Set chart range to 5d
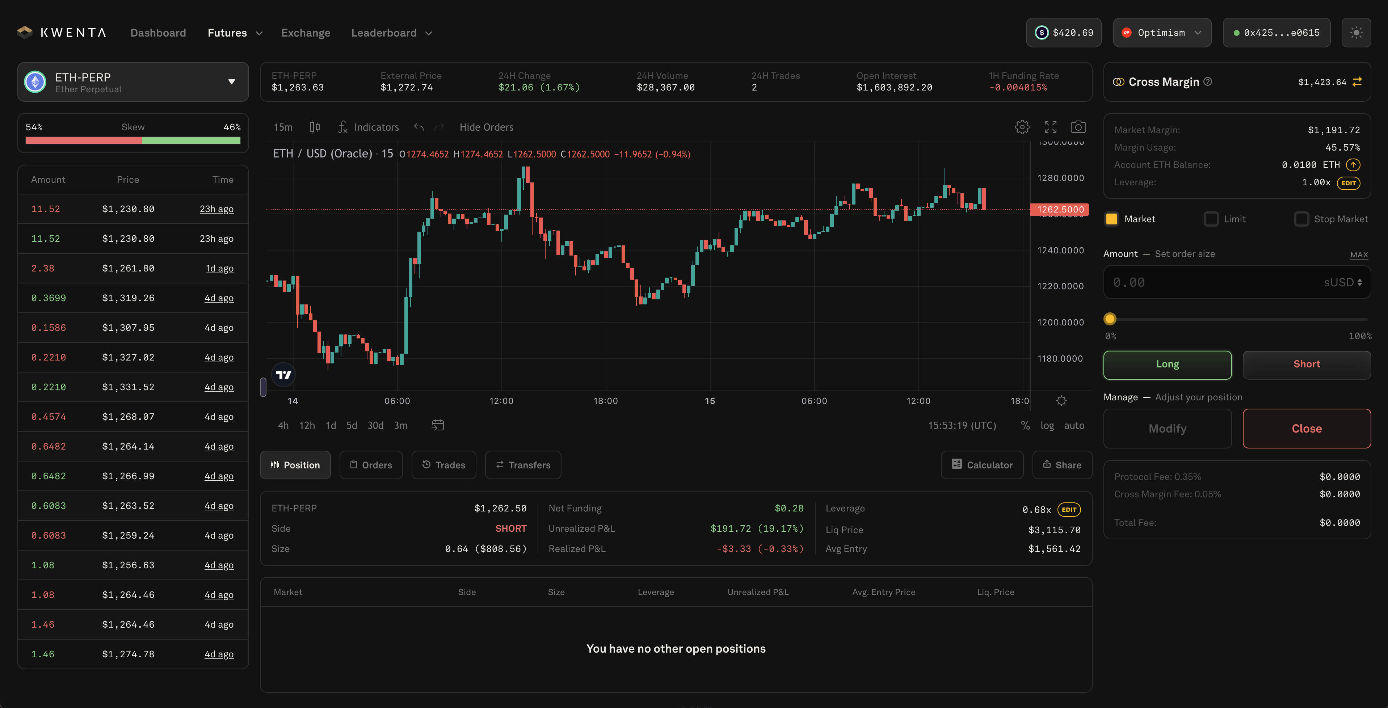1388x708 pixels. click(x=351, y=425)
